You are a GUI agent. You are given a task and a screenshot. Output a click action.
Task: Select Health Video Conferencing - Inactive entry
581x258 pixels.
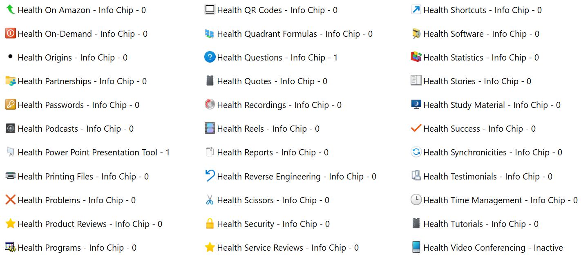pos(493,248)
